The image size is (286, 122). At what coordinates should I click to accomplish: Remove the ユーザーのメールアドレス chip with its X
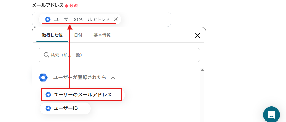click(116, 19)
